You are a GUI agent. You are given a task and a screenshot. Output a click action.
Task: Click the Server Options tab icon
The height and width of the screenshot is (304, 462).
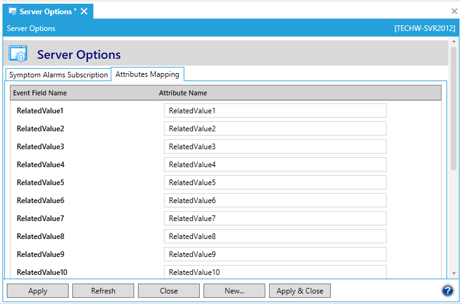point(12,11)
